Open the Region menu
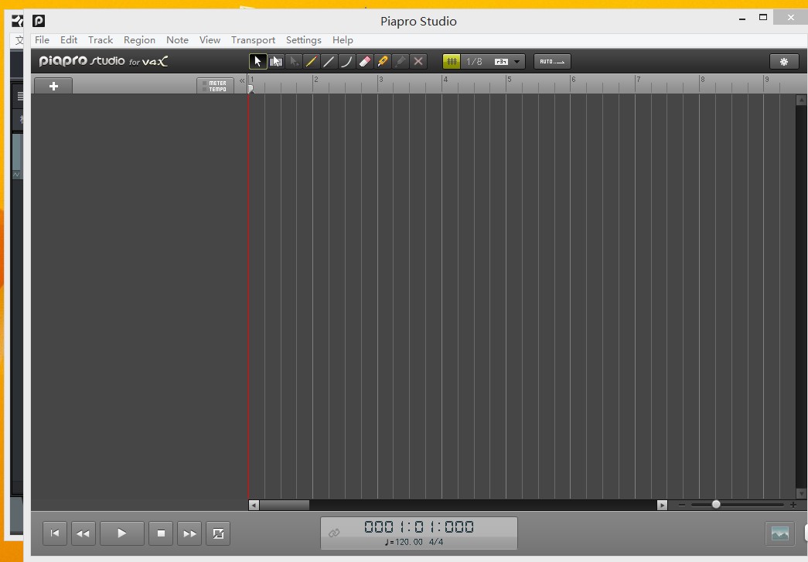The image size is (808, 562). (139, 40)
